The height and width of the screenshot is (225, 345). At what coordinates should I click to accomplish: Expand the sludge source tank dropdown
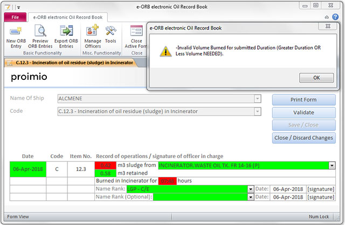point(332,166)
